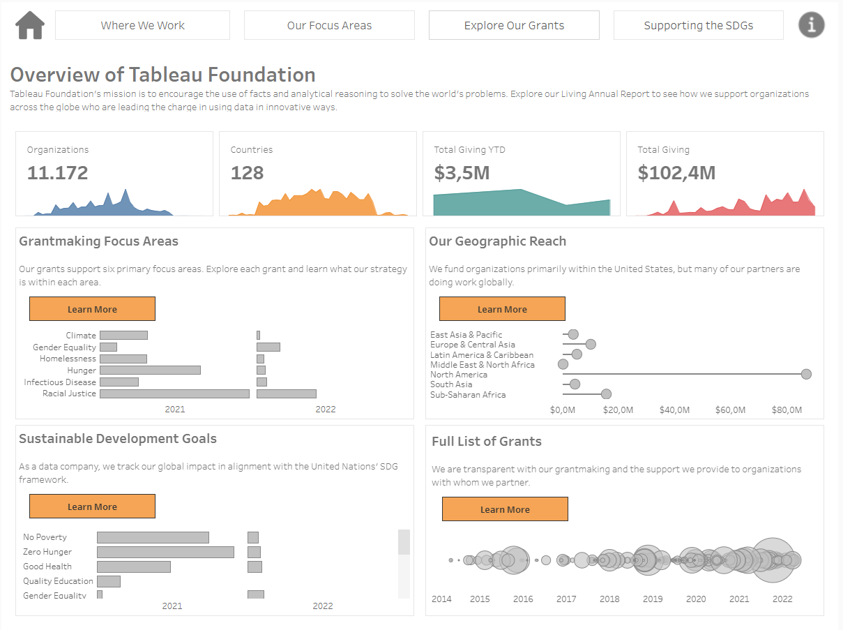
Task: Select the largest grant bubble near 2022
Action: [x=773, y=560]
